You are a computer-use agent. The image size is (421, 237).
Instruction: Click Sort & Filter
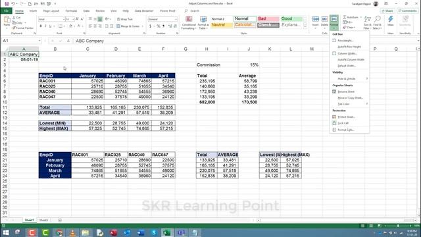click(367, 22)
